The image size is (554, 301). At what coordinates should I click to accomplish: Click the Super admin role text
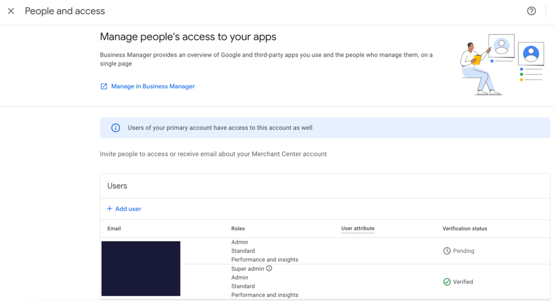[x=248, y=269]
